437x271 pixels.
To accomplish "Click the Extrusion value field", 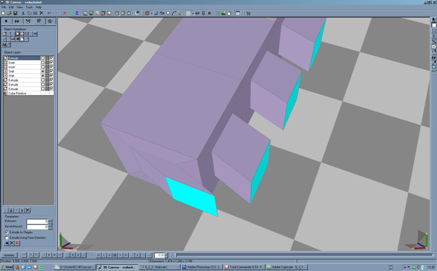I will click(x=37, y=222).
